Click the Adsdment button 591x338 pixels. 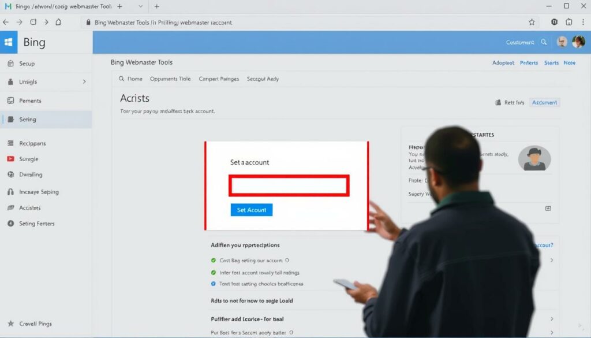coord(544,102)
